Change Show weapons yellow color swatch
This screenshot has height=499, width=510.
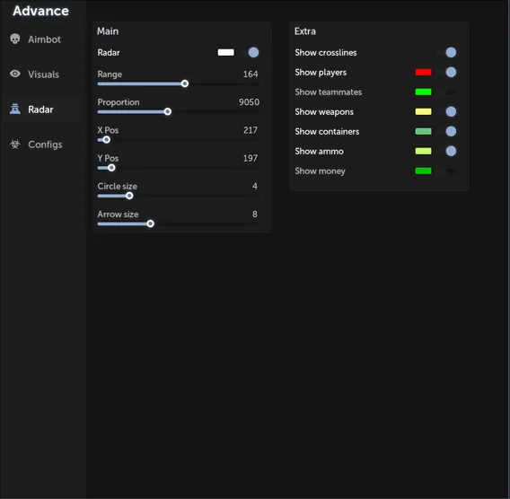point(423,112)
